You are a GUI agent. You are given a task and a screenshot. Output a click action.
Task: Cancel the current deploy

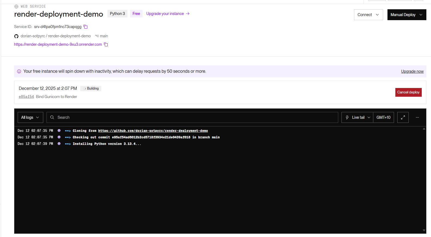click(408, 92)
